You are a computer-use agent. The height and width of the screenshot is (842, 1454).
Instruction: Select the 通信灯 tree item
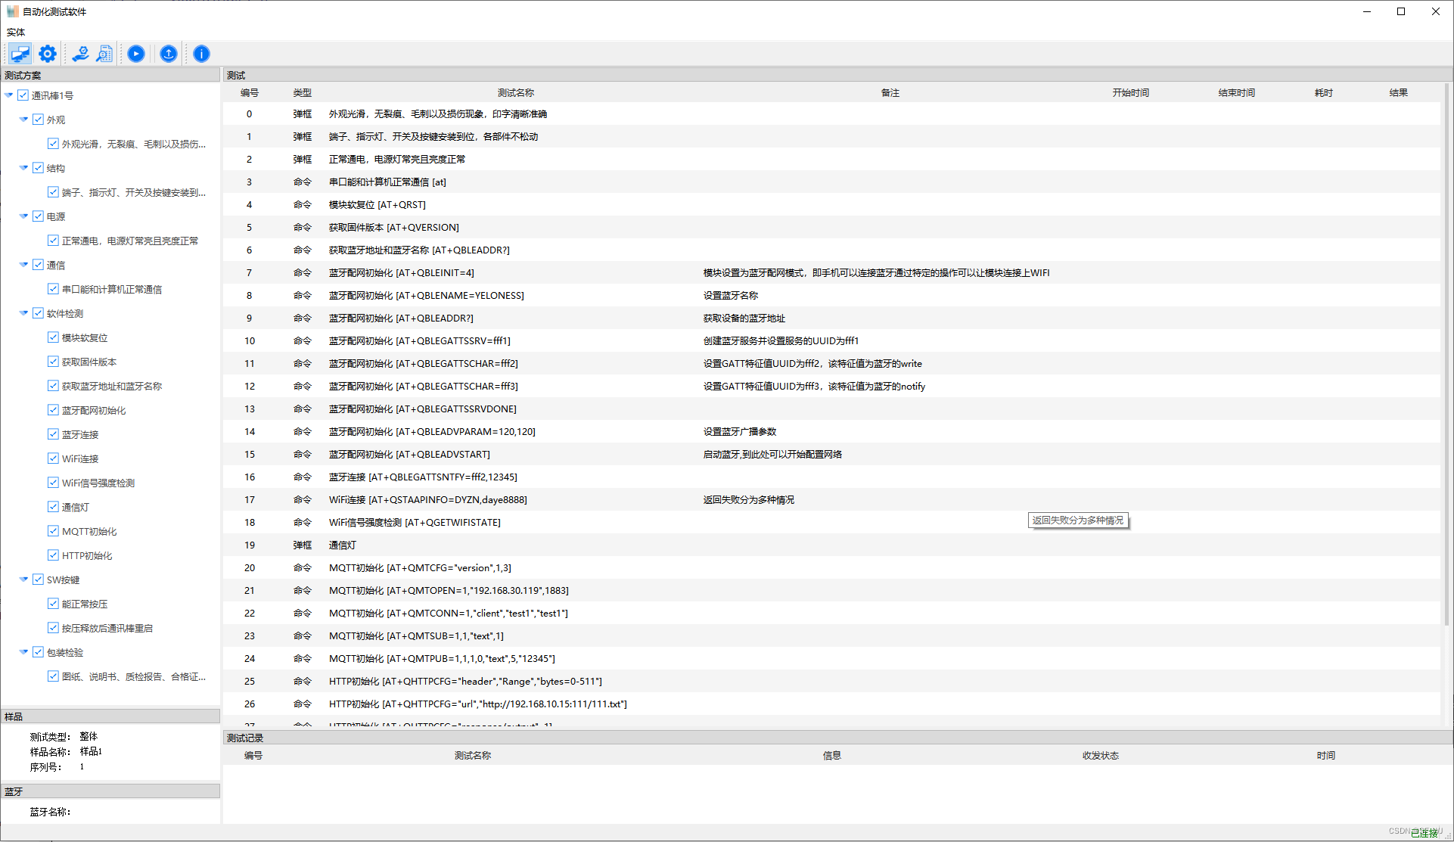tap(76, 507)
